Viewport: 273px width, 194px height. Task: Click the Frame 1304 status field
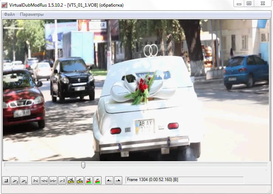pyautogui.click(x=185, y=180)
